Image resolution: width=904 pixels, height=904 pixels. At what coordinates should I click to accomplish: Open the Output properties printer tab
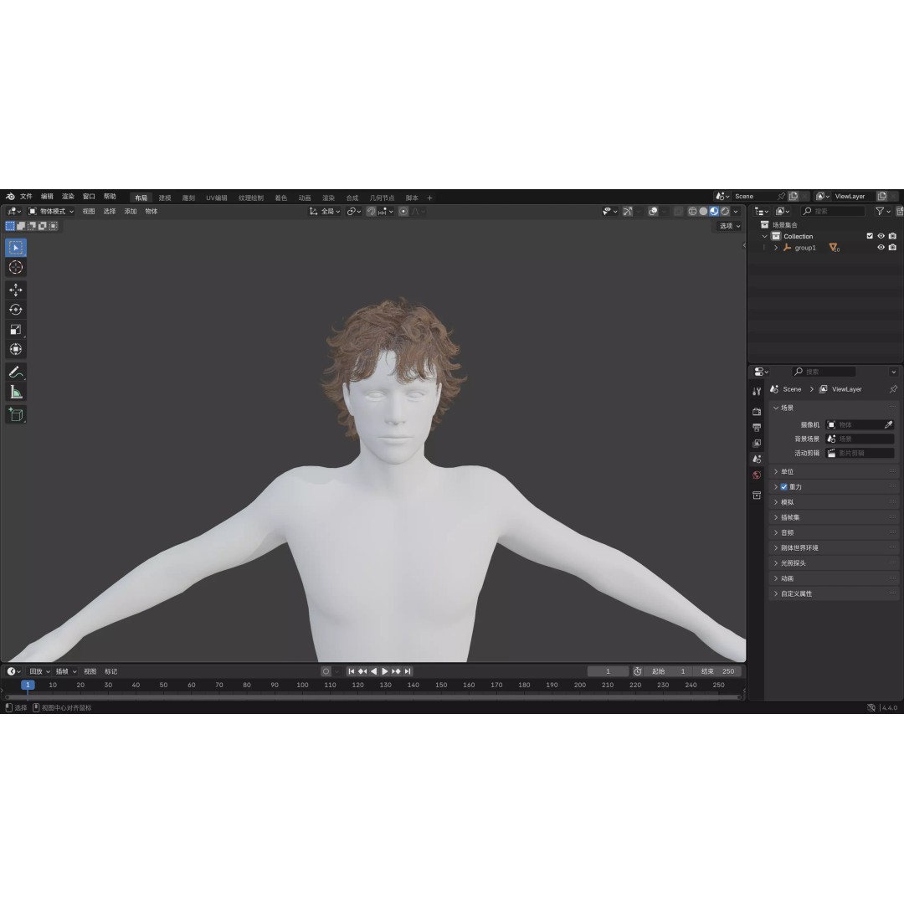click(x=757, y=428)
